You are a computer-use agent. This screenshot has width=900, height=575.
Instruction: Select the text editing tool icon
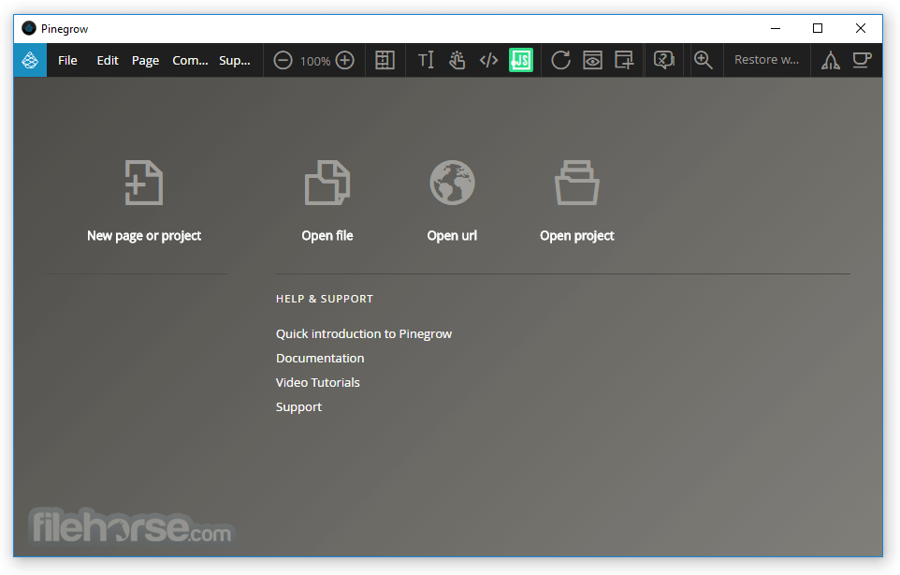click(426, 60)
